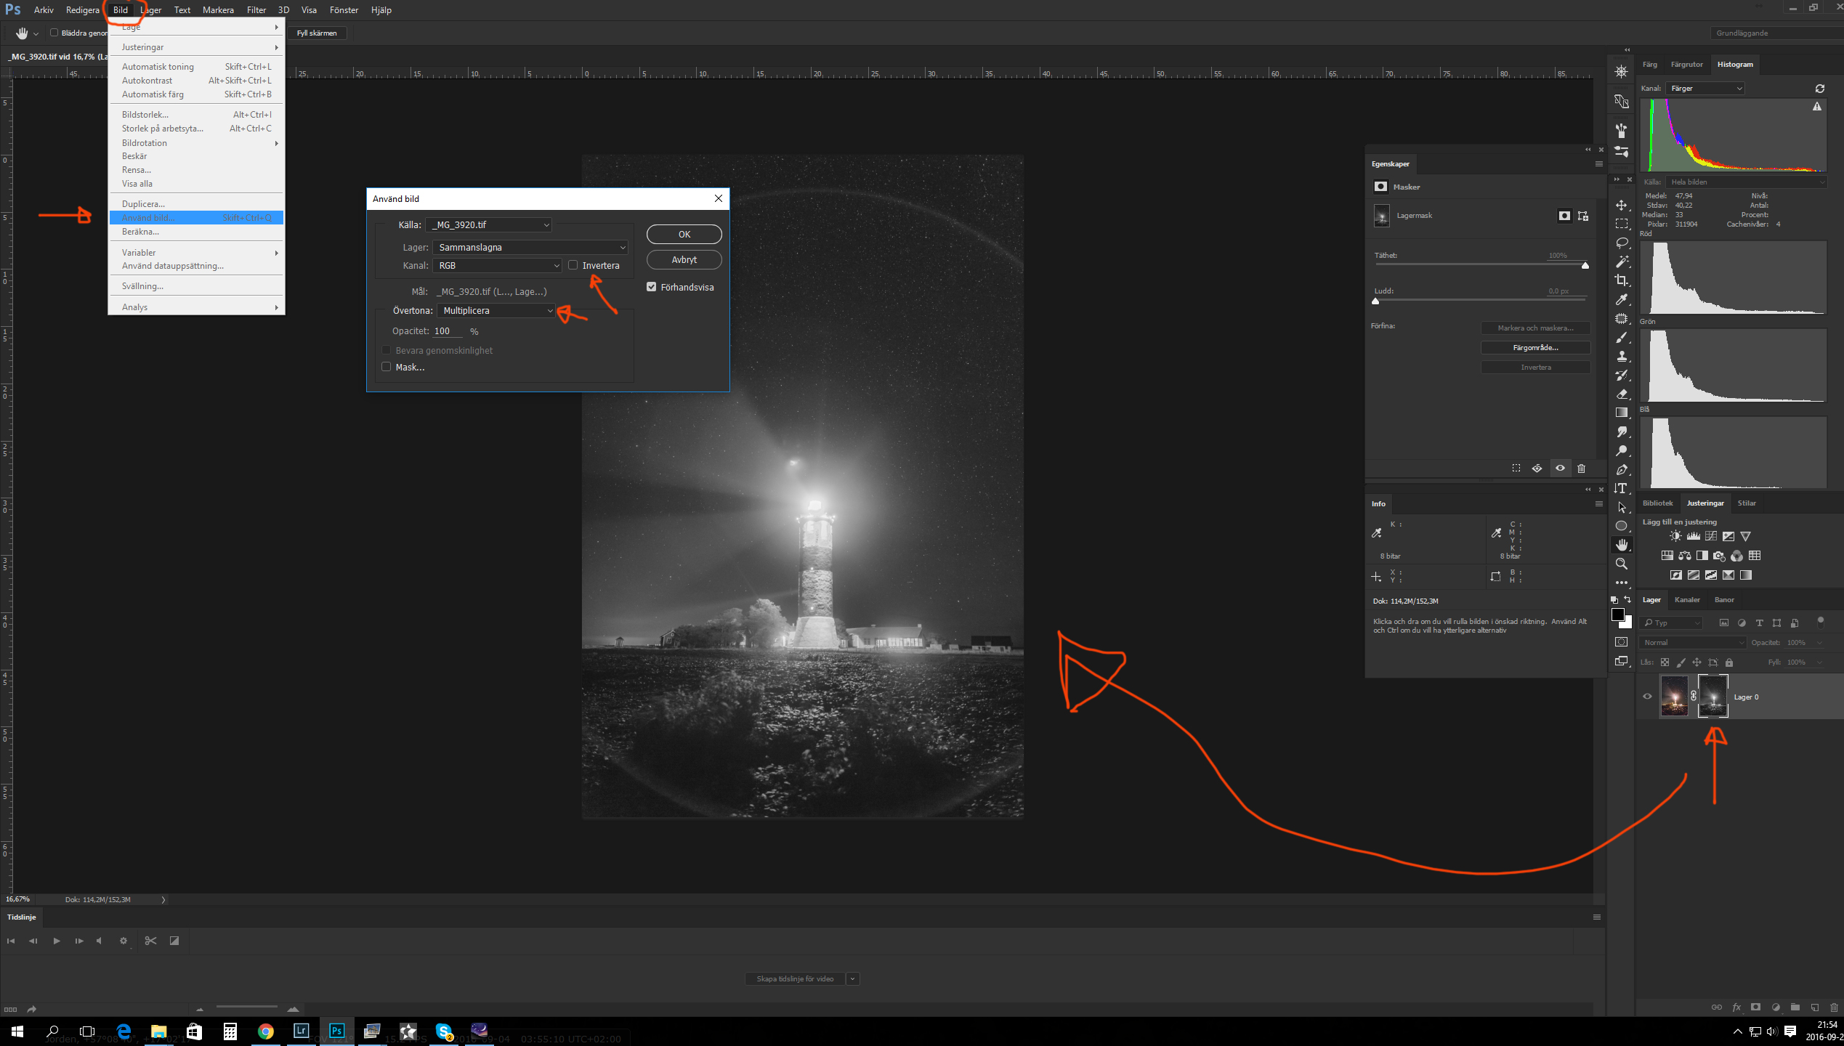This screenshot has width=1844, height=1046.
Task: Open the Kanal RGB dropdown
Action: (x=498, y=266)
